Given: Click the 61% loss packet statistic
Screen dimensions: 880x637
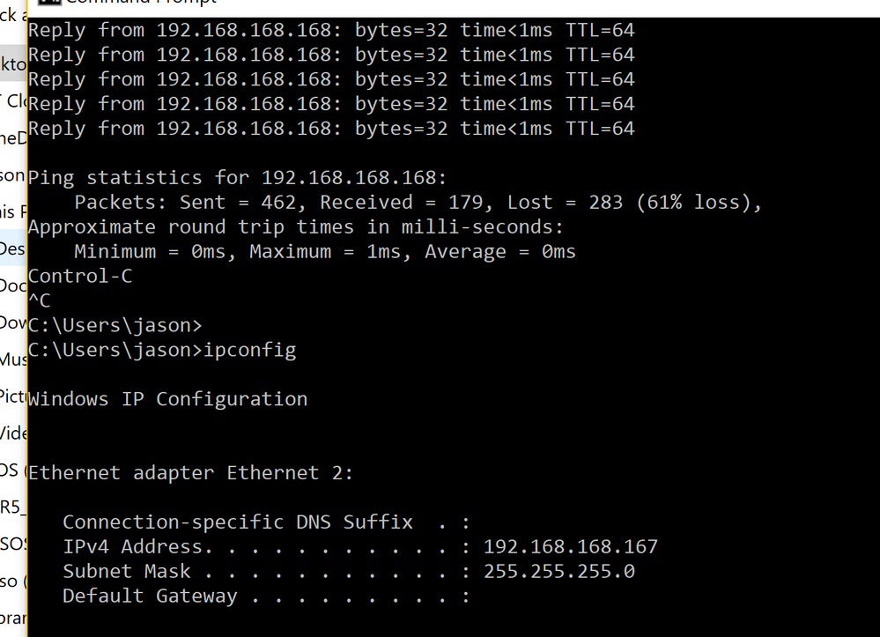Looking at the screenshot, I should pyautogui.click(x=699, y=203).
